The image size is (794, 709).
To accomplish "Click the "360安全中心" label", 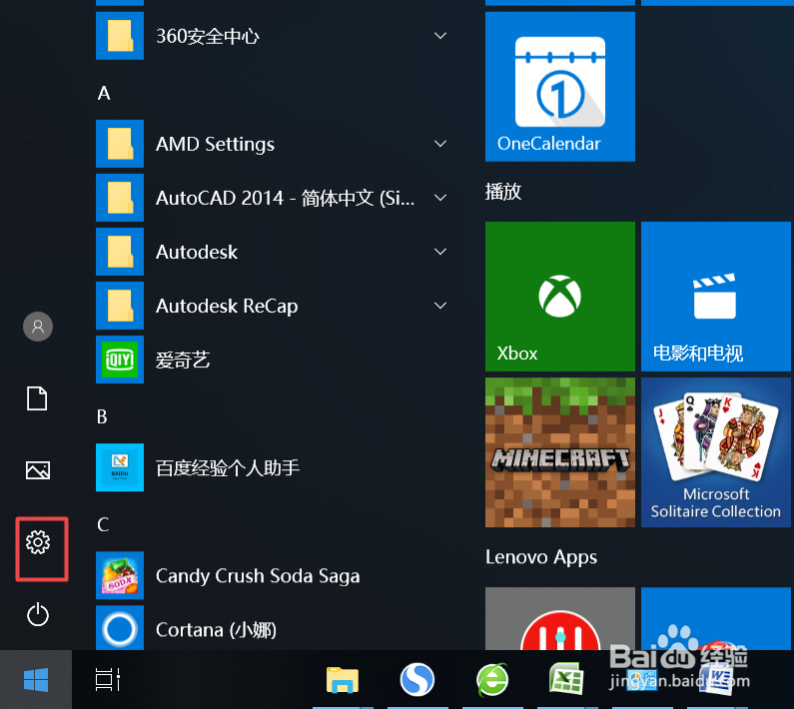I will (x=208, y=37).
